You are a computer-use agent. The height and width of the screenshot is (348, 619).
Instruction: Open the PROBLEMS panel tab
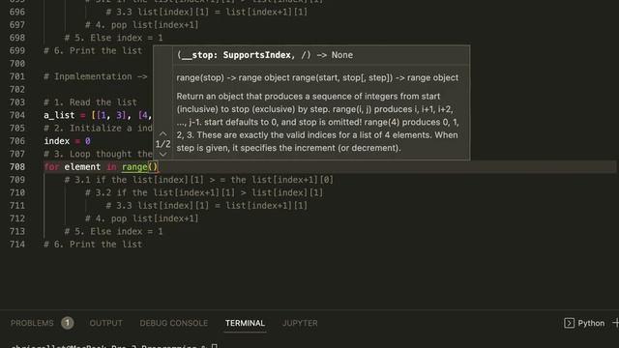(x=32, y=323)
